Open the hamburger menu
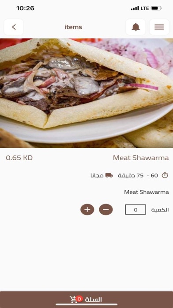Viewport: 173px width, 308px height. click(159, 27)
